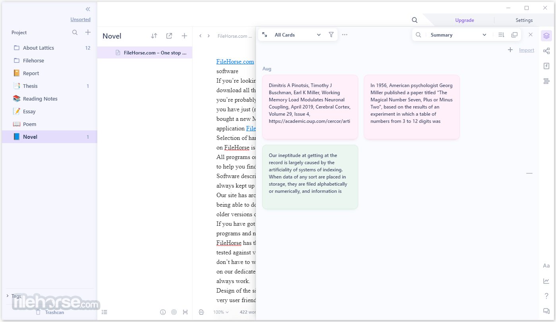Open the Trashcan
Viewport: 556px width, 322px height.
pos(50,312)
